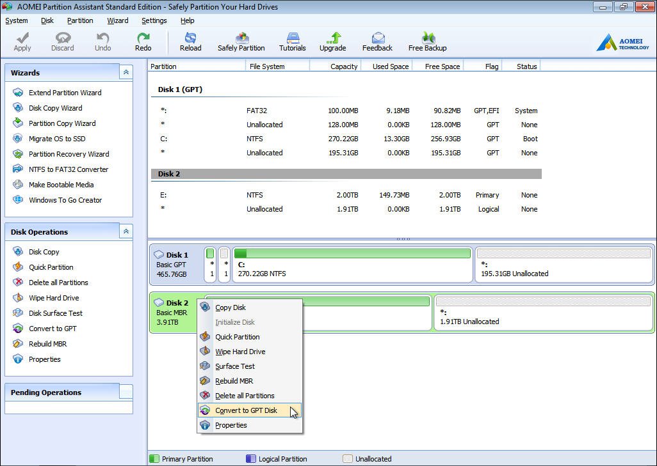
Task: Launch Extend Partition Wizard in sidebar
Action: pyautogui.click(x=65, y=93)
